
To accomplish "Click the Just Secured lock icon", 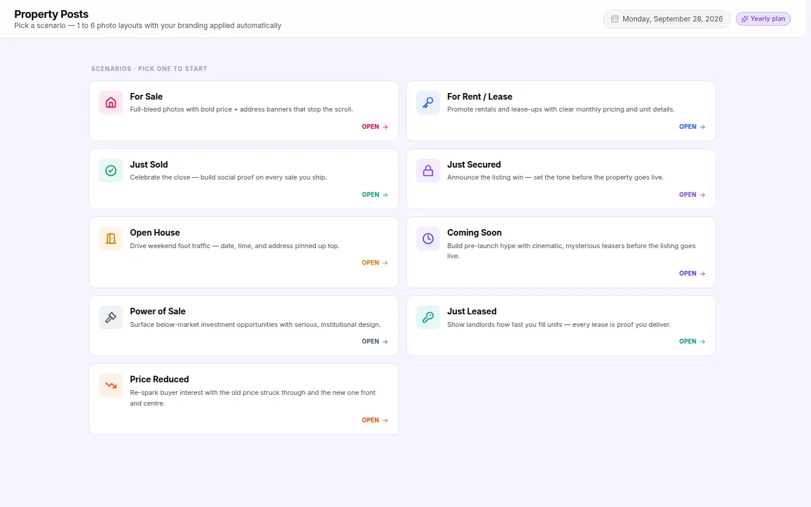I will (428, 171).
